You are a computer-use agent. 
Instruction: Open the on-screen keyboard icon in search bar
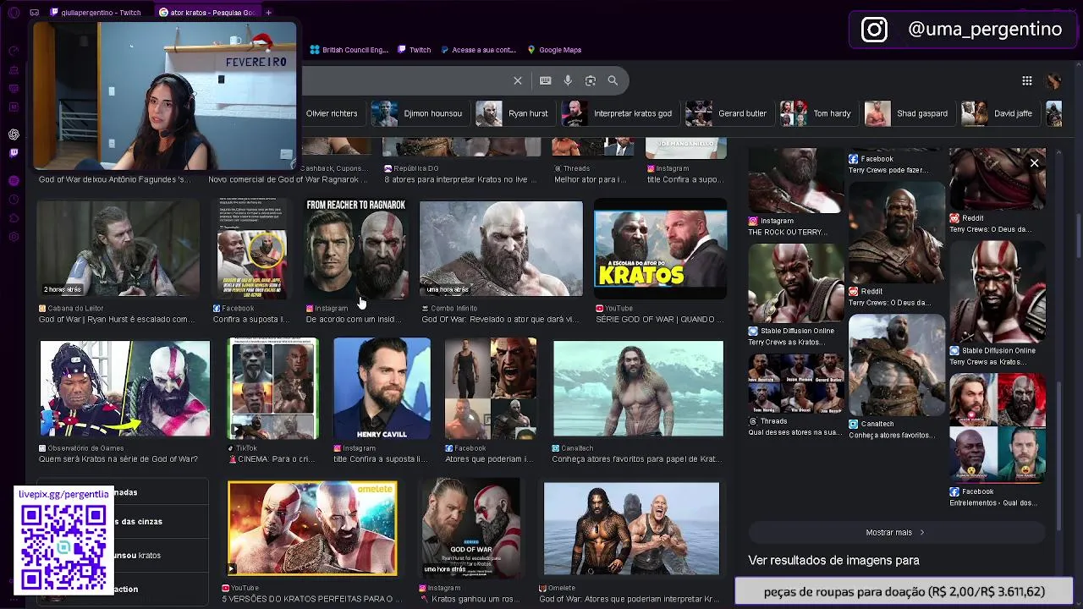(x=545, y=80)
